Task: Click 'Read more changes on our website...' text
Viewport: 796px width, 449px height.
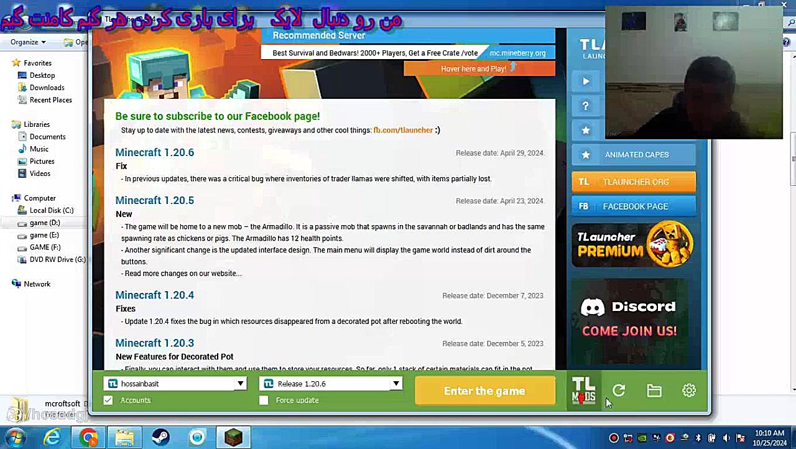Action: click(183, 274)
